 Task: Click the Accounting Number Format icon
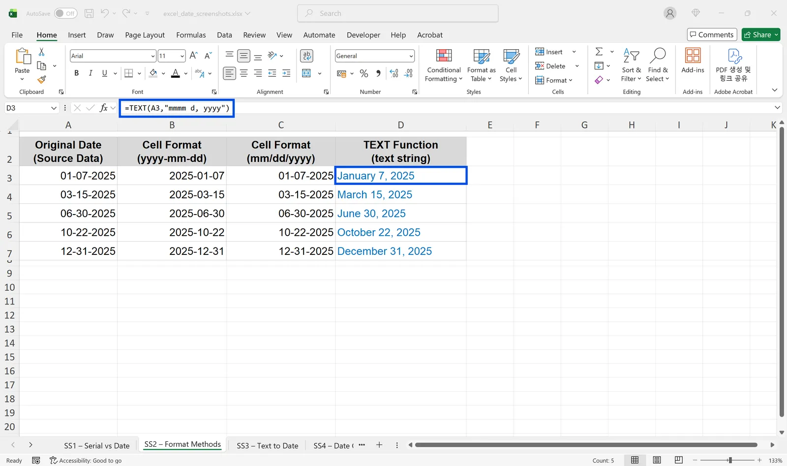(341, 73)
